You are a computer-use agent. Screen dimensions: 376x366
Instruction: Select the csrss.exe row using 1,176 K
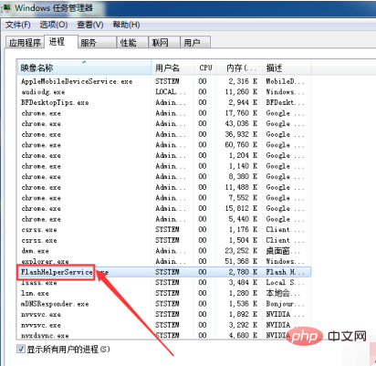[x=163, y=229]
